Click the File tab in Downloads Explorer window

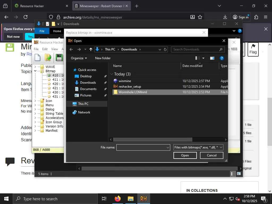[x=42, y=31]
